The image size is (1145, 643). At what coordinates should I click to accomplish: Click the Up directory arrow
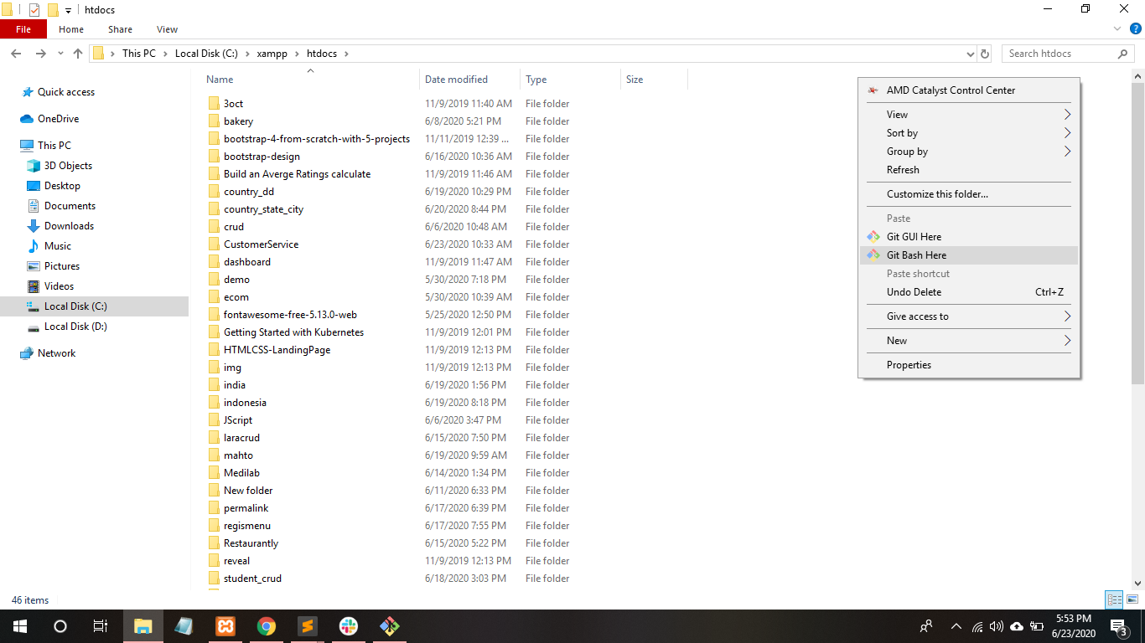tap(78, 54)
